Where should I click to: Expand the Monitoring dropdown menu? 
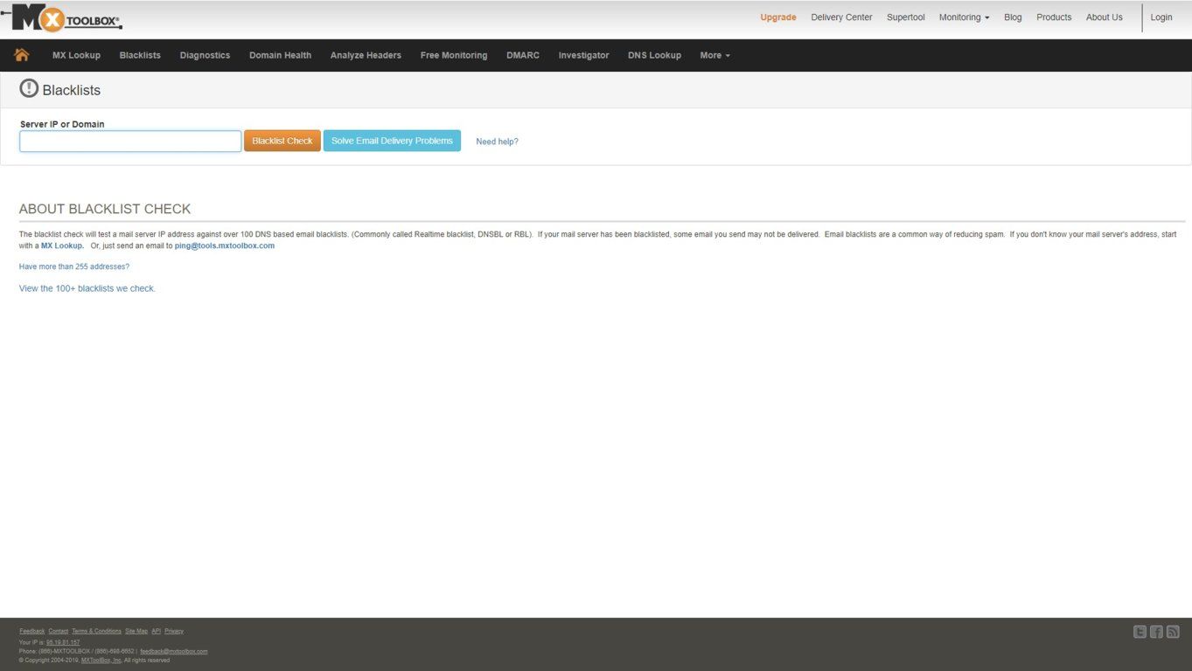click(964, 17)
